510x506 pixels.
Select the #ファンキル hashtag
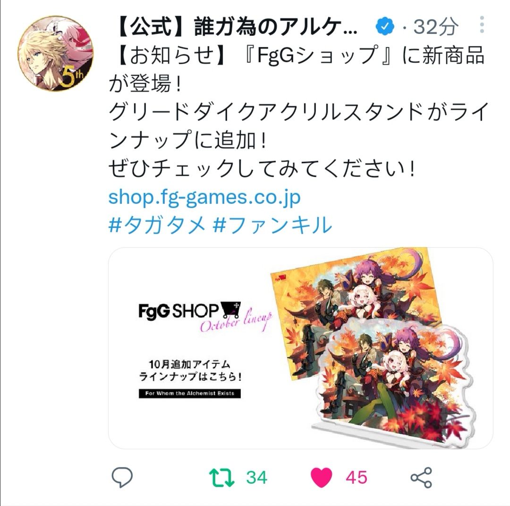point(272,225)
